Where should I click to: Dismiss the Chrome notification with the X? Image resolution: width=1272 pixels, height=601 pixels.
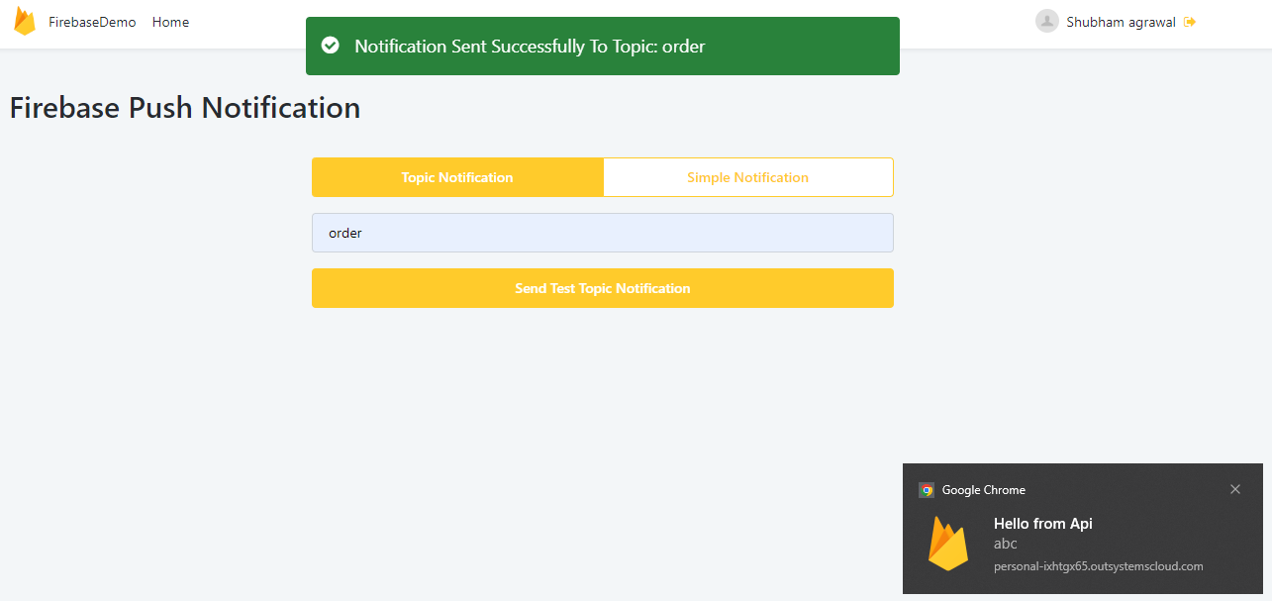pos(1235,489)
